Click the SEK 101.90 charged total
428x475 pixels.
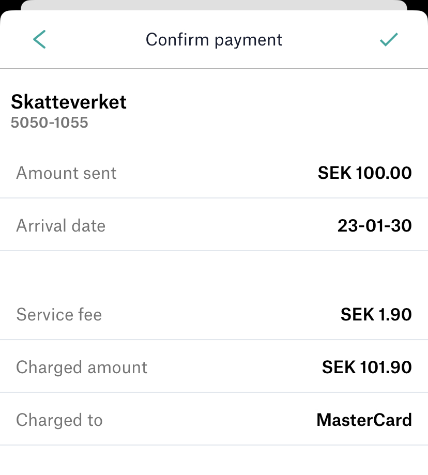point(366,367)
